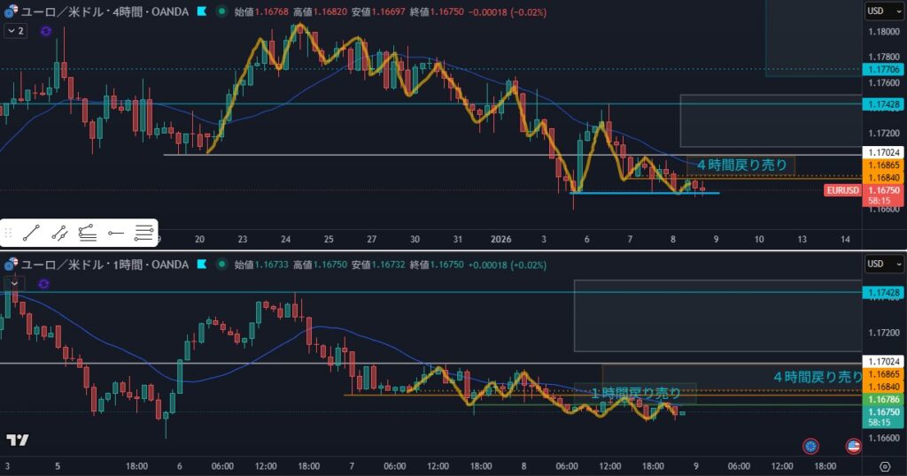This screenshot has width=907, height=476.
Task: Open chart settings hexagon gear icon
Action: click(885, 466)
